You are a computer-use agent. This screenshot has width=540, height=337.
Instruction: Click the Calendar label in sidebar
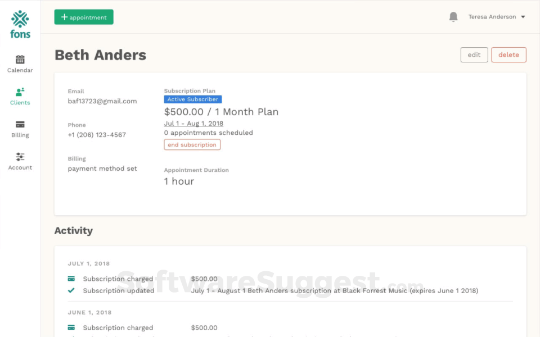[20, 70]
